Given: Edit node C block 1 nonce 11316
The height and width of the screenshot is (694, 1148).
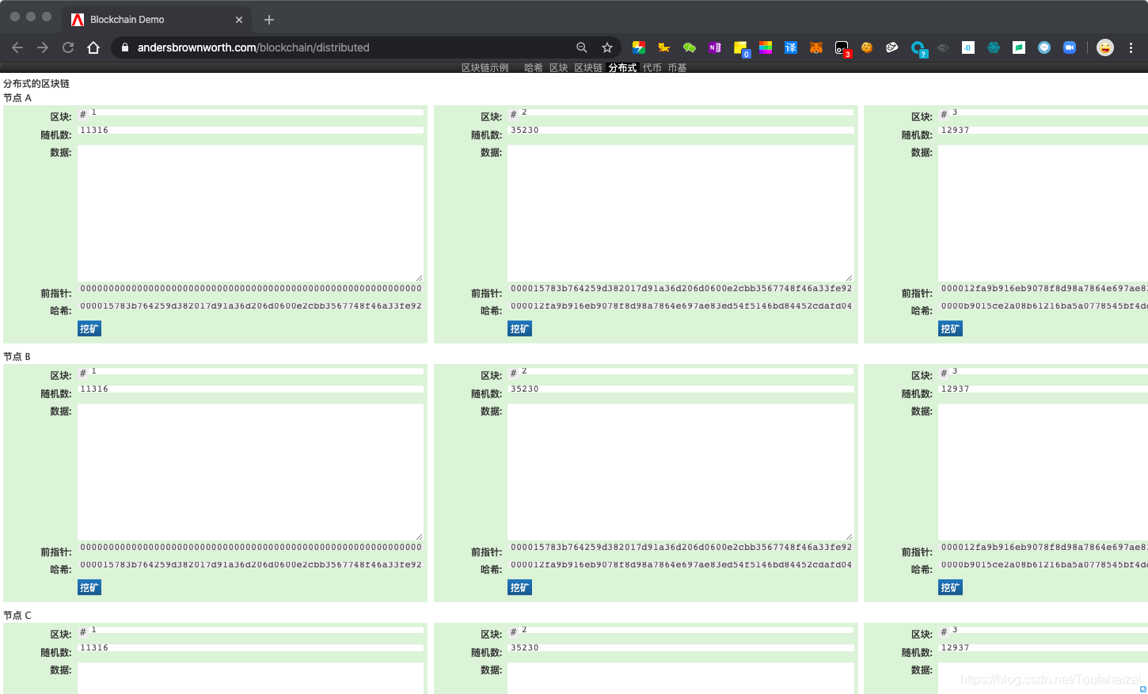Looking at the screenshot, I should tap(250, 647).
